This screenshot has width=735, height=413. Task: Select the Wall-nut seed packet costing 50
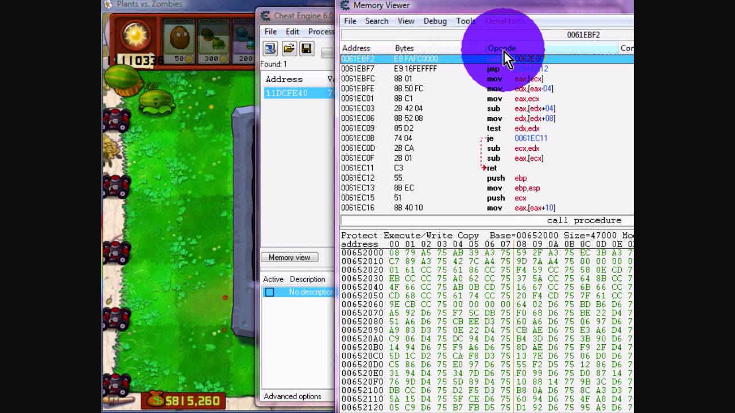[x=180, y=41]
